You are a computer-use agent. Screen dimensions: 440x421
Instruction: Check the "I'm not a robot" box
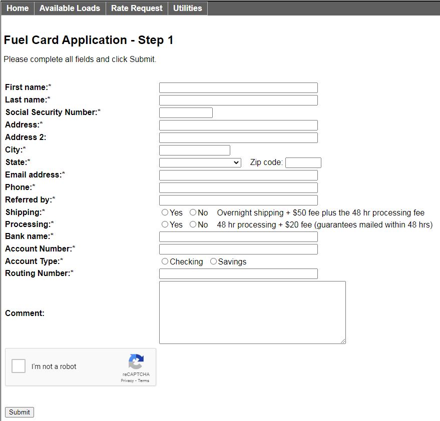[x=18, y=365]
